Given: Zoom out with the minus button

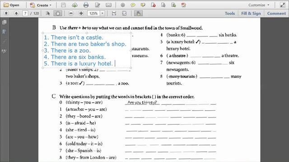Looking at the screenshot, I should (71, 13).
